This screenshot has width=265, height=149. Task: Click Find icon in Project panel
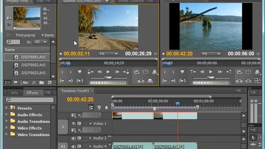tap(34, 82)
